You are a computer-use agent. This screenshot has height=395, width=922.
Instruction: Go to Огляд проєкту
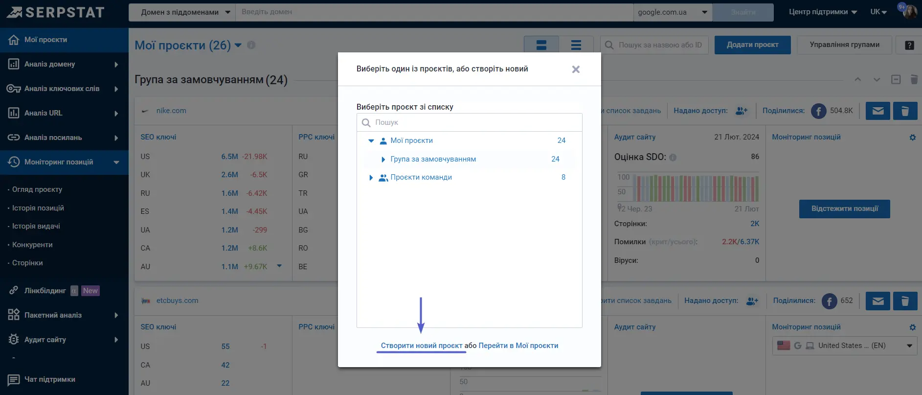click(x=37, y=189)
